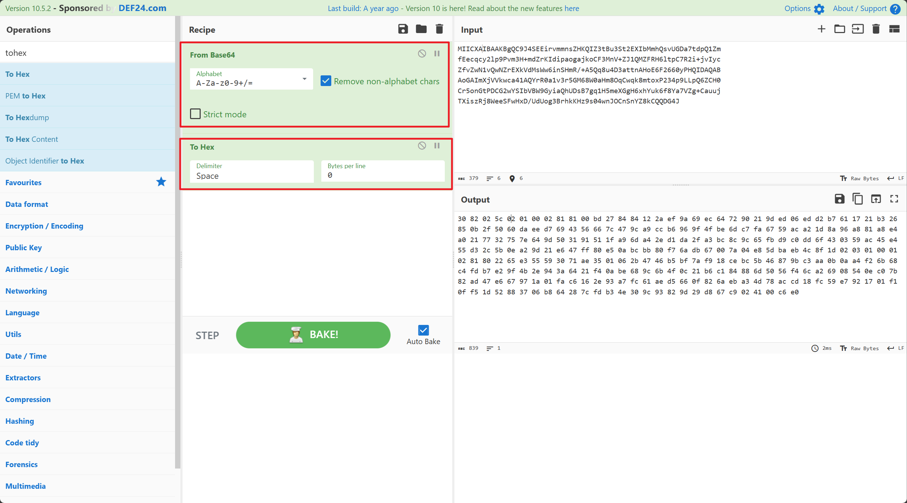This screenshot has width=907, height=503.
Task: Click the Save recipe icon
Action: click(x=403, y=29)
